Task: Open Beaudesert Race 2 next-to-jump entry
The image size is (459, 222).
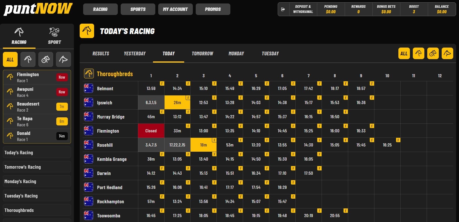Action: [x=37, y=107]
